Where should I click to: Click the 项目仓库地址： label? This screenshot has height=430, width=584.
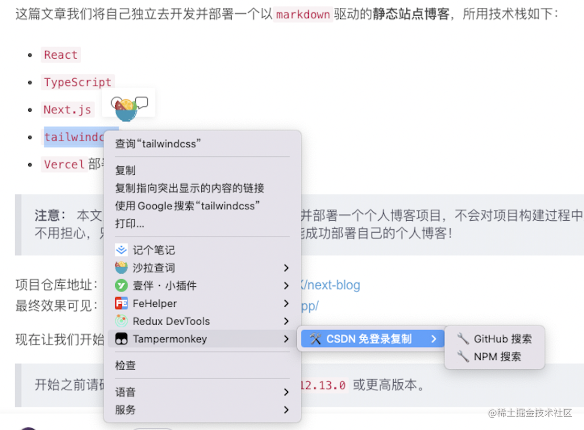coord(57,285)
